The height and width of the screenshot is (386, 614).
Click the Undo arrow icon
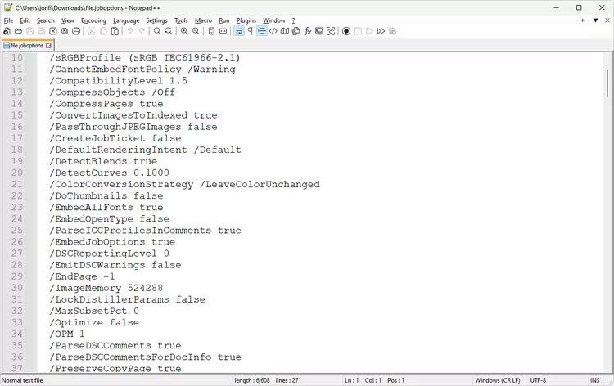coord(130,31)
